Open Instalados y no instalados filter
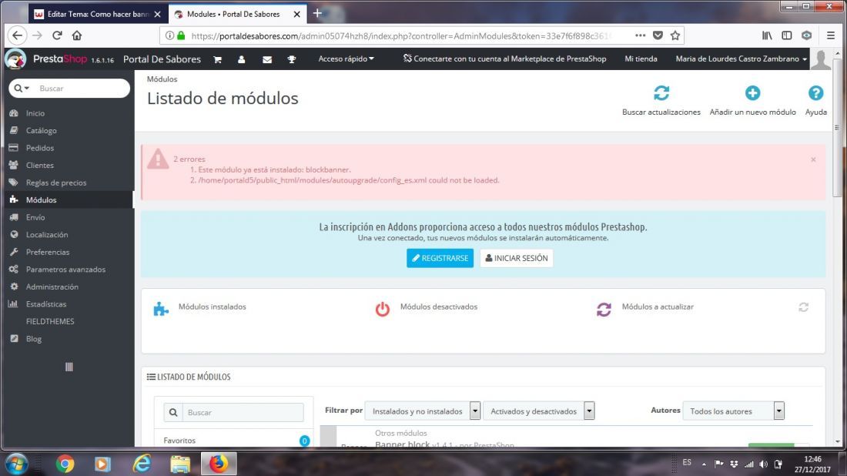Viewport: 847px width, 476px height. click(423, 411)
